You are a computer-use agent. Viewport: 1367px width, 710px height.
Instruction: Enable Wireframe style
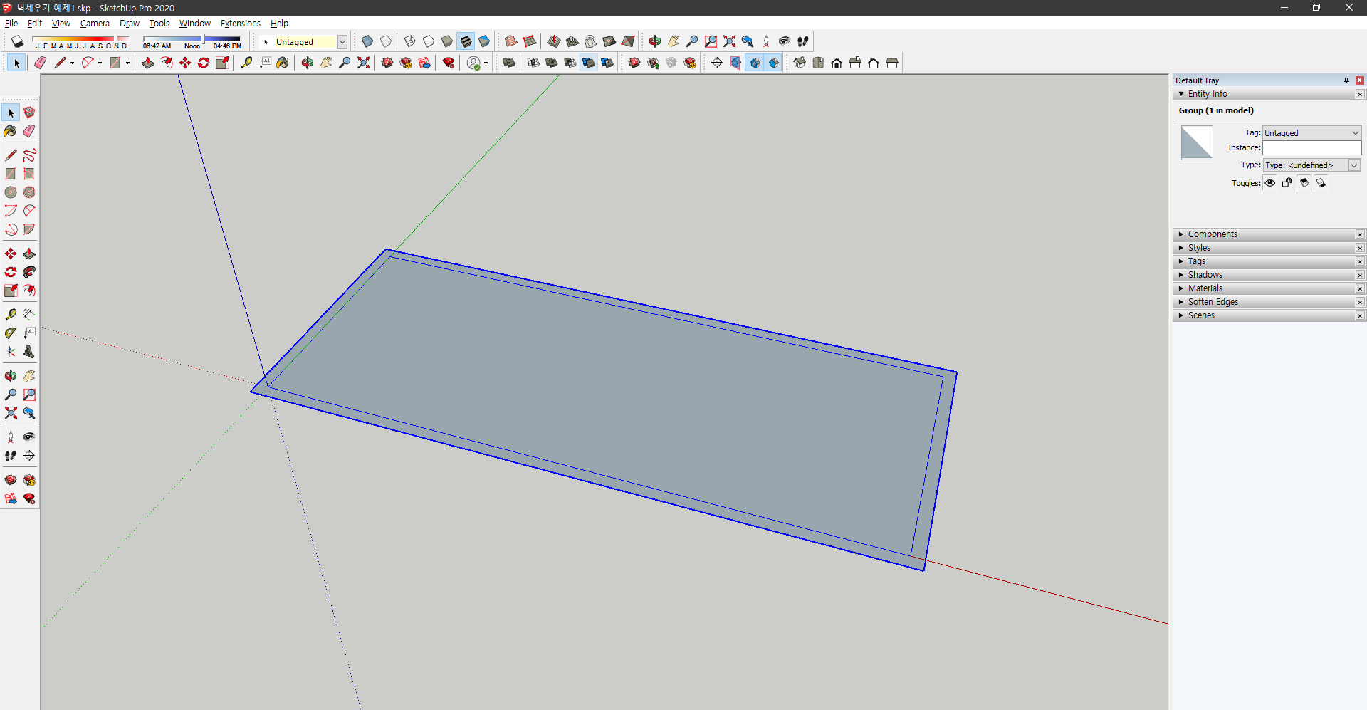click(410, 41)
